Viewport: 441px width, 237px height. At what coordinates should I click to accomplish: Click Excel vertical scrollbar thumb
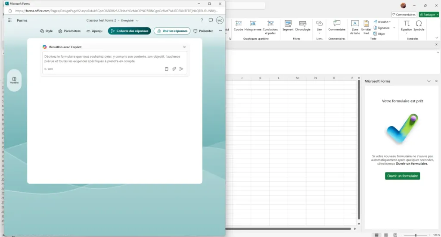tap(359, 150)
